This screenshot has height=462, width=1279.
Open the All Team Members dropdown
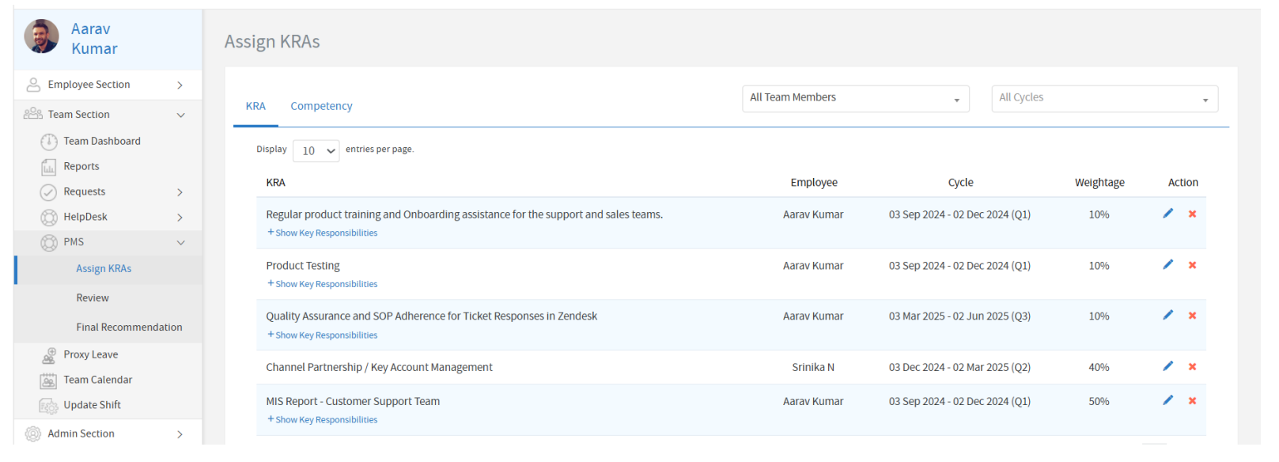pyautogui.click(x=855, y=99)
